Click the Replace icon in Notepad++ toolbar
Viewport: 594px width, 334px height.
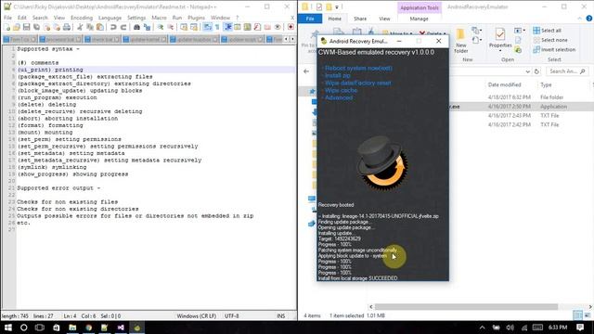(147, 27)
